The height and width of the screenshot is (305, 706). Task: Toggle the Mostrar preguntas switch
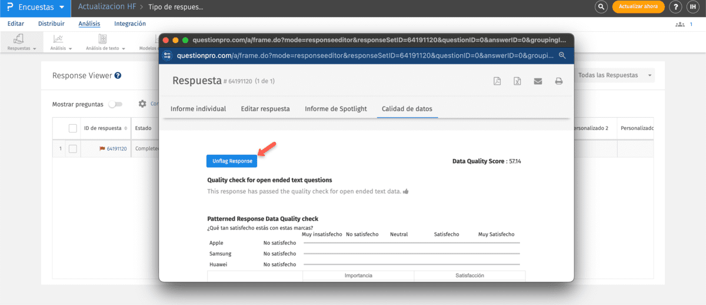115,104
